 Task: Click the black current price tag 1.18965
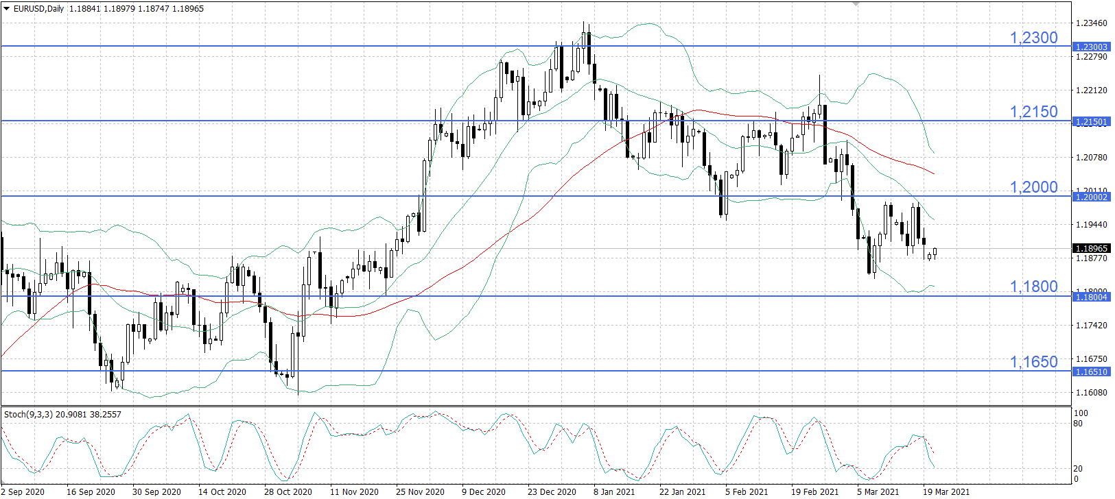tap(1091, 248)
